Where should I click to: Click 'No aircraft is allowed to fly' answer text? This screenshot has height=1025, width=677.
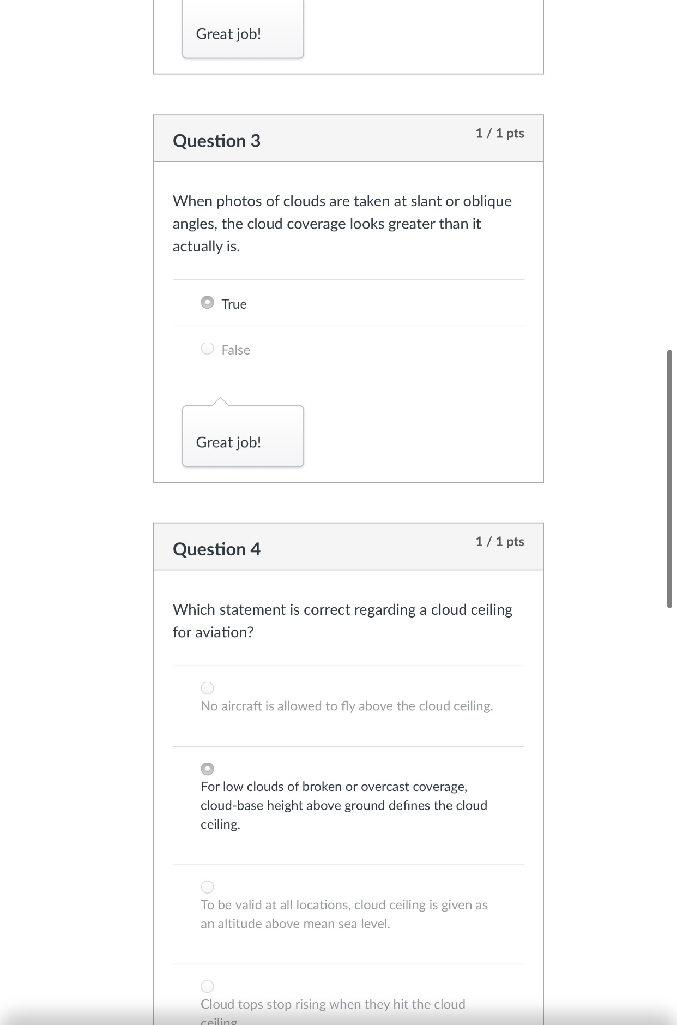point(347,706)
